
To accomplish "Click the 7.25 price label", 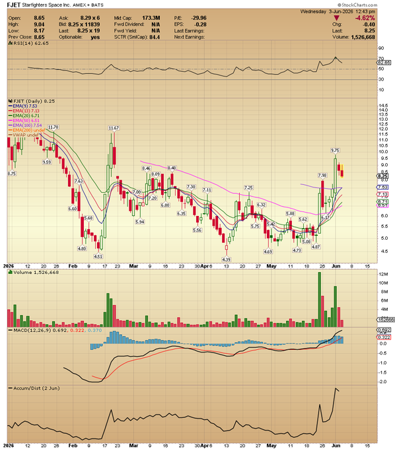I will pyautogui.click(x=248, y=188).
